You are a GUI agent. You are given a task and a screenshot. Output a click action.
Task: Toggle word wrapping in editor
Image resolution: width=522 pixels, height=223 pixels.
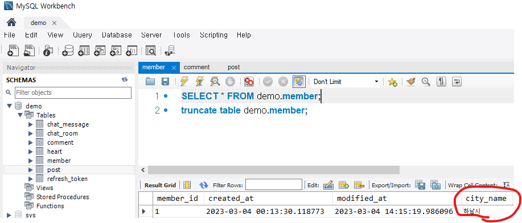click(457, 81)
